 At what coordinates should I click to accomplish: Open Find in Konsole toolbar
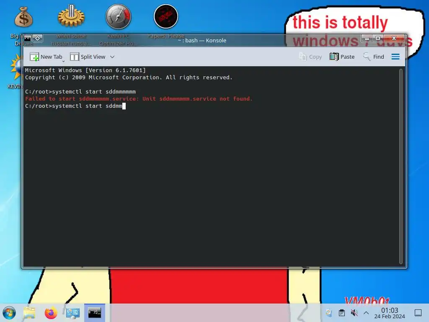pos(373,57)
